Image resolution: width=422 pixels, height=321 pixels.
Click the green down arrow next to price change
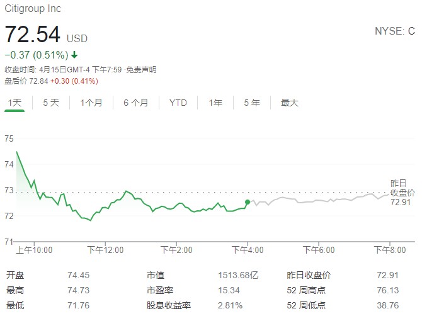click(74, 55)
